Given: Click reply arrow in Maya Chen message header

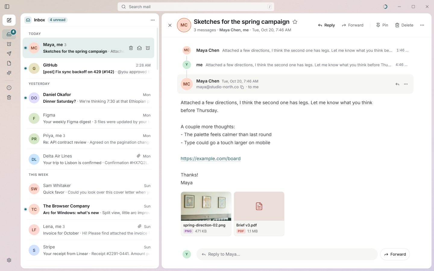Looking at the screenshot, I should [x=397, y=84].
